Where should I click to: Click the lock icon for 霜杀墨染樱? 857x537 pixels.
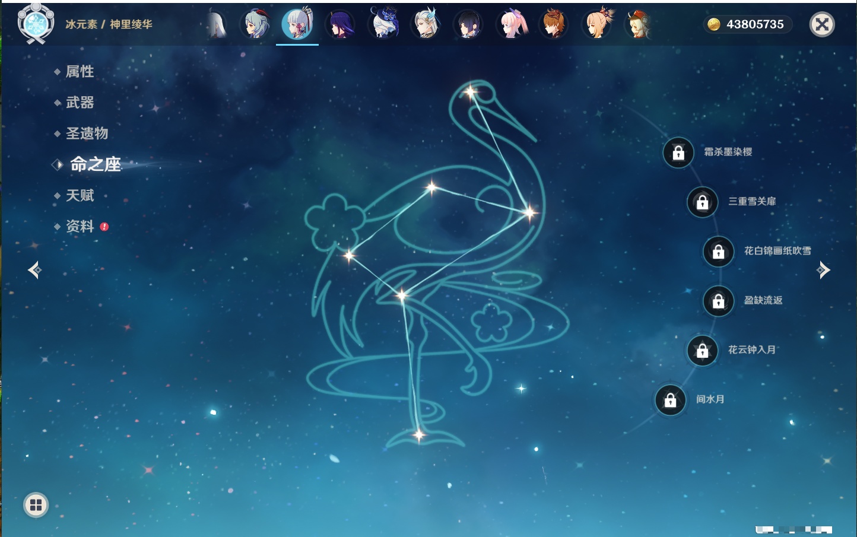[x=678, y=153]
